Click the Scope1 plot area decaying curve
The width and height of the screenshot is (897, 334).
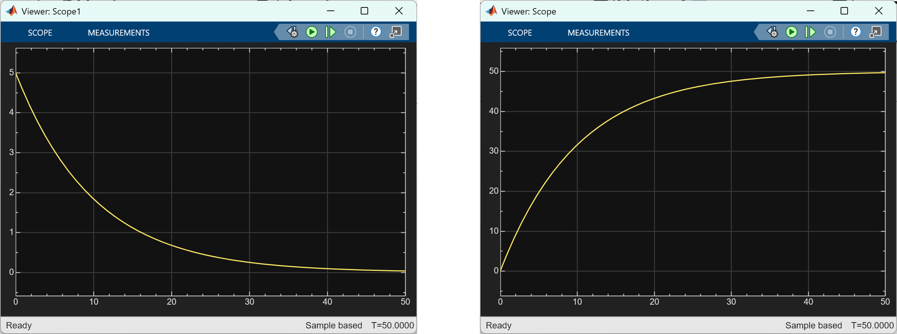coord(93,198)
